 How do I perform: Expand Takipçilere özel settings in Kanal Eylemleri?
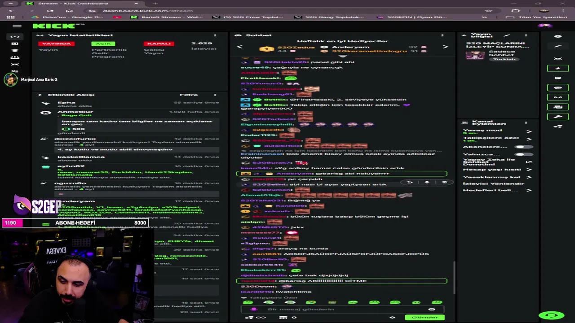tap(529, 139)
